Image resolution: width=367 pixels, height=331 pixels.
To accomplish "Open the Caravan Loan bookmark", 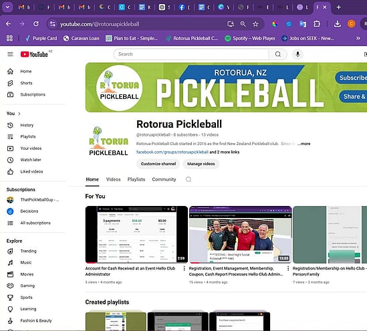I will click(81, 38).
